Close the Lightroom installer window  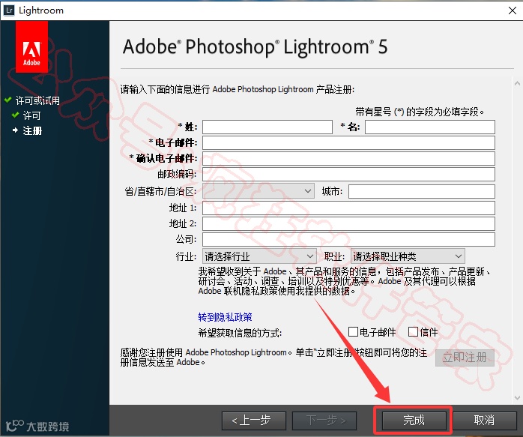pos(513,10)
